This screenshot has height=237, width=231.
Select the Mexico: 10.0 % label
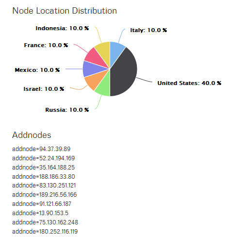coord(37,70)
